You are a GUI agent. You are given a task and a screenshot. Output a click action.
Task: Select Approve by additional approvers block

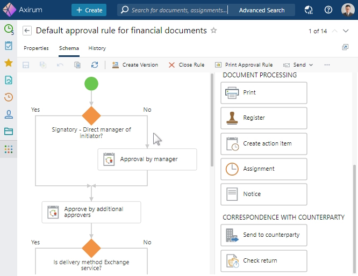coord(91,212)
